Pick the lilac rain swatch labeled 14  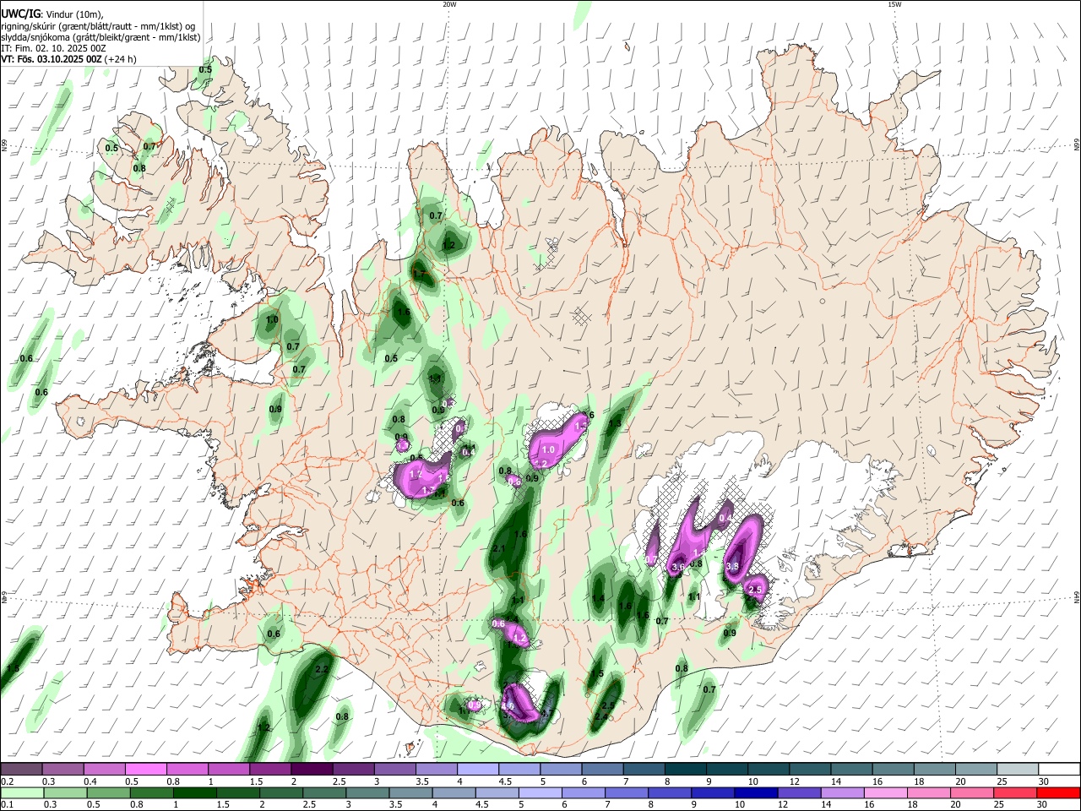click(843, 792)
